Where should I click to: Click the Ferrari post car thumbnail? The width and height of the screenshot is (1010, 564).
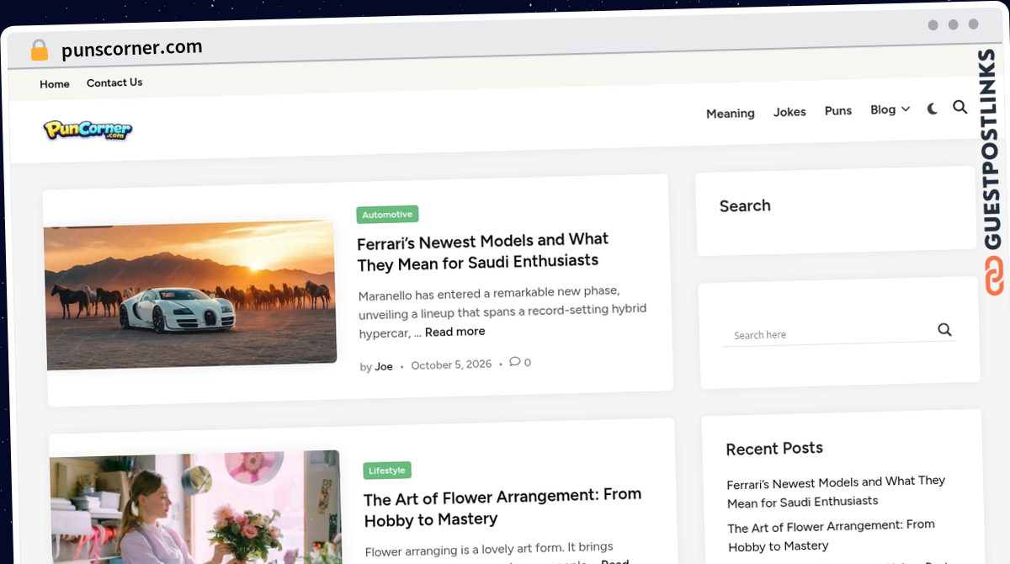click(x=191, y=295)
